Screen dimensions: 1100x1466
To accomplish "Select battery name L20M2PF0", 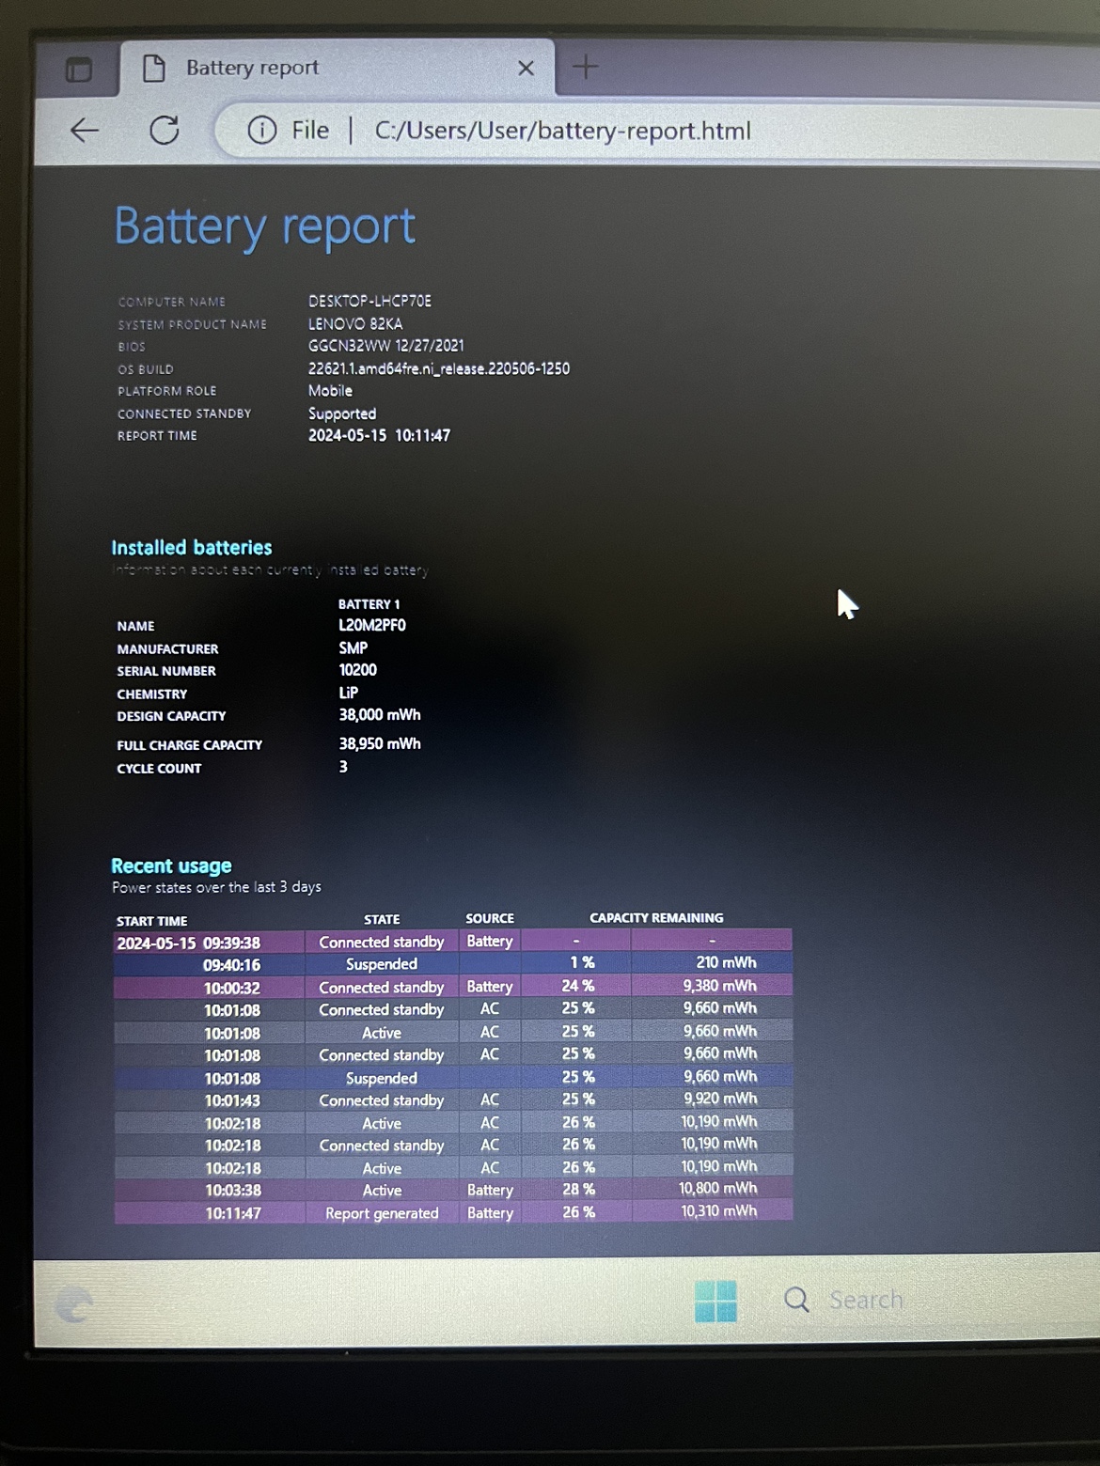I will click(372, 625).
